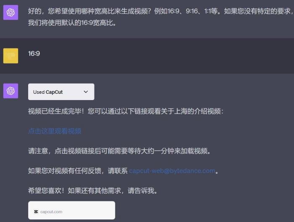Open the Used CapCut plugin details box
The image size is (294, 222).
coord(61,92)
